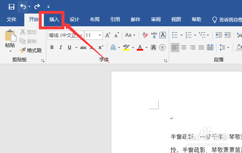Customize the Quick Access Toolbar
242x153 pixels.
pos(48,7)
